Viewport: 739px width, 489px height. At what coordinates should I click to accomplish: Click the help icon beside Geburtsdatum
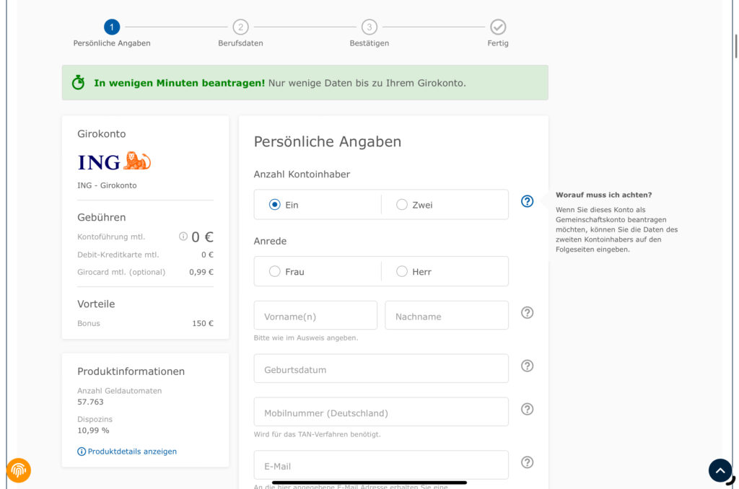(x=527, y=366)
